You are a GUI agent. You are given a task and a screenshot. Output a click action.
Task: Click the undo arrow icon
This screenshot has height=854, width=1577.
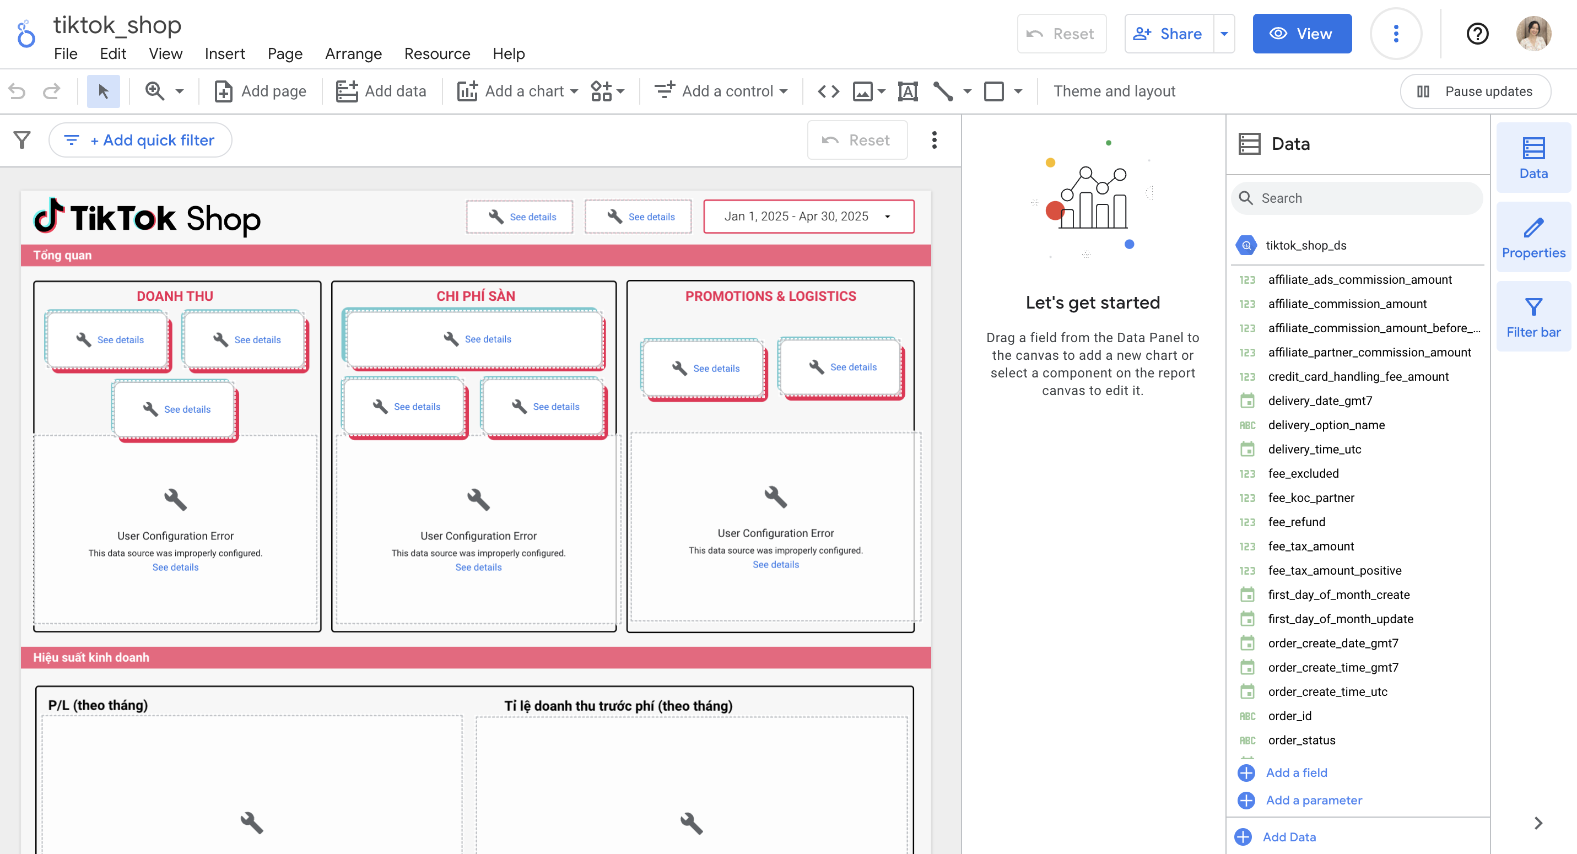(17, 91)
